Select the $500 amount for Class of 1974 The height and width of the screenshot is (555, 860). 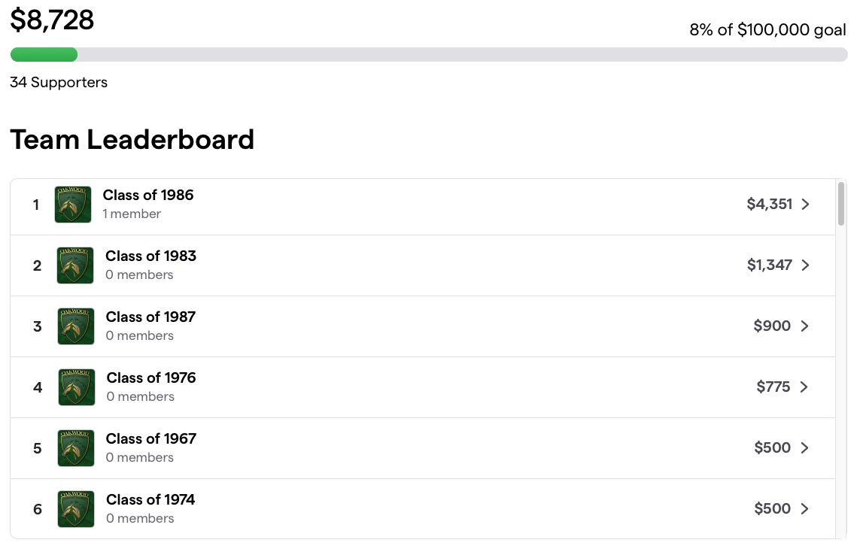(x=772, y=509)
